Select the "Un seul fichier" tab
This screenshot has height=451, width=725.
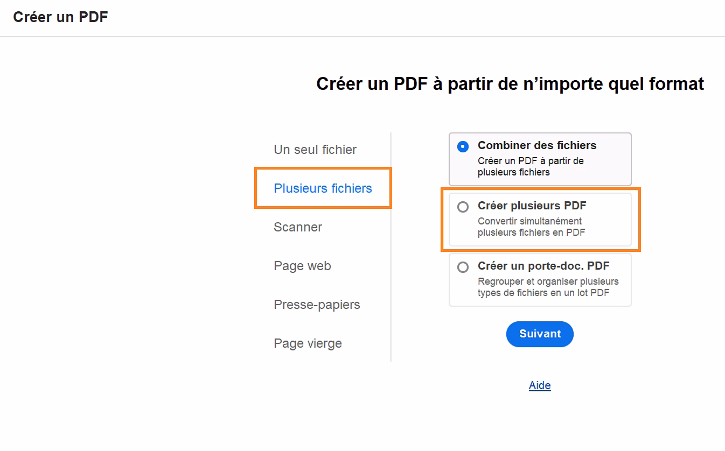tap(315, 150)
